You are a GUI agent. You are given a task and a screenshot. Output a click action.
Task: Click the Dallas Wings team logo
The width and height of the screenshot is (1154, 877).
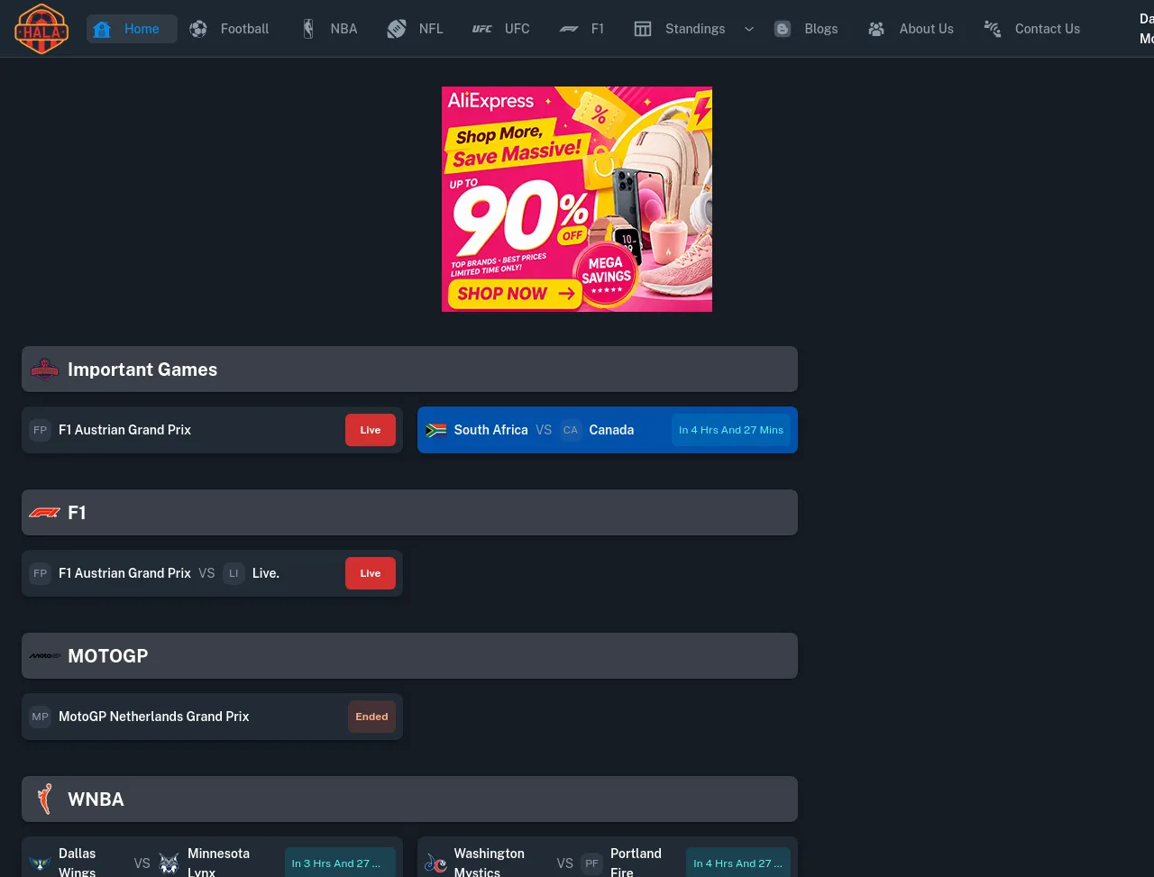click(x=40, y=863)
